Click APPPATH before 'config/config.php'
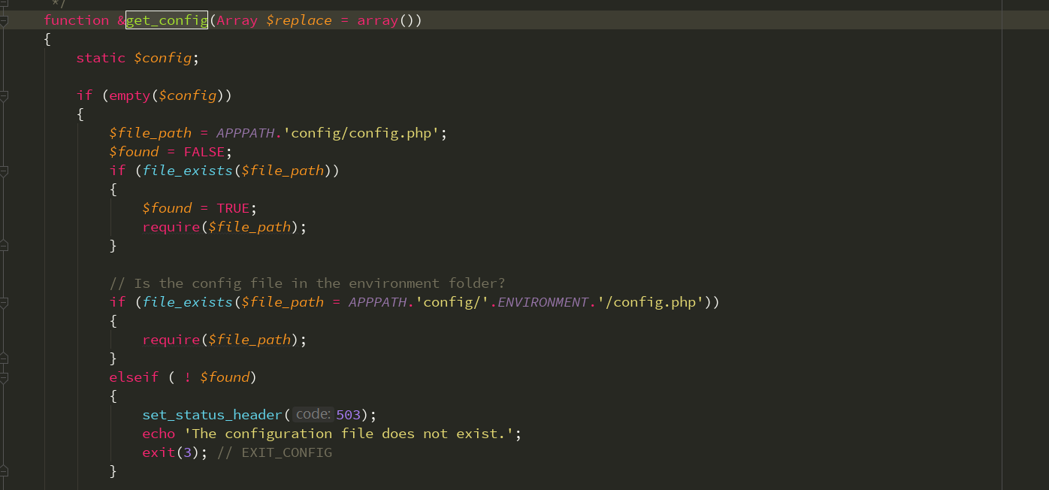Screen dimensions: 1049x490 click(x=246, y=133)
